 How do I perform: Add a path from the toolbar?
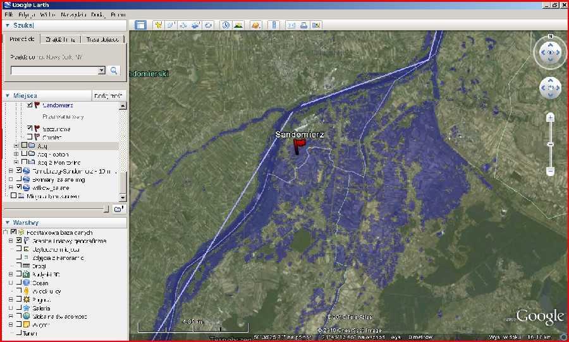coord(183,25)
